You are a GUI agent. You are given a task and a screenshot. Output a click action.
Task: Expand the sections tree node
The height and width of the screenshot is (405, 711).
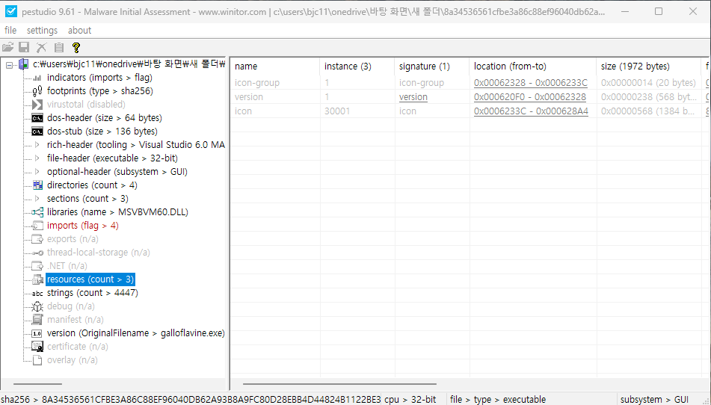(x=37, y=199)
